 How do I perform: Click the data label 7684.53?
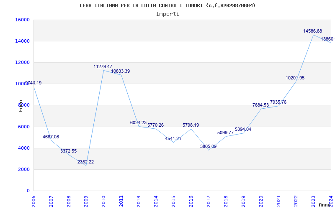[260, 105]
